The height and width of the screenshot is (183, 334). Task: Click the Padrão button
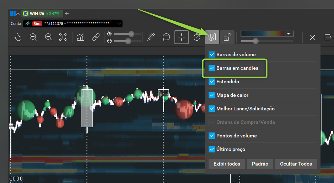(260, 164)
